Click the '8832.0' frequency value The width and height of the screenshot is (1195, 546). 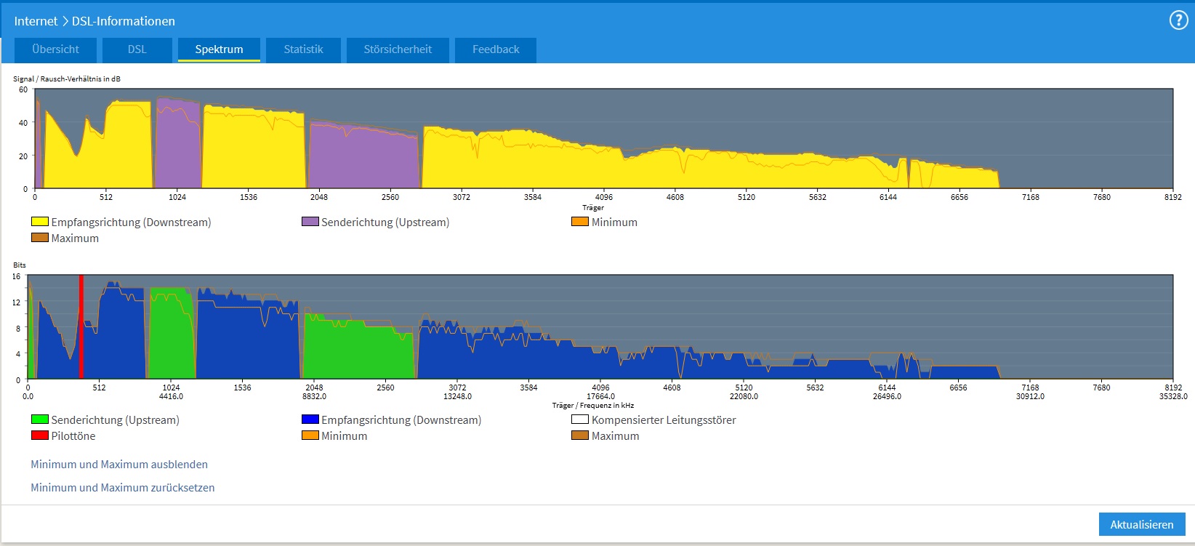pyautogui.click(x=314, y=396)
